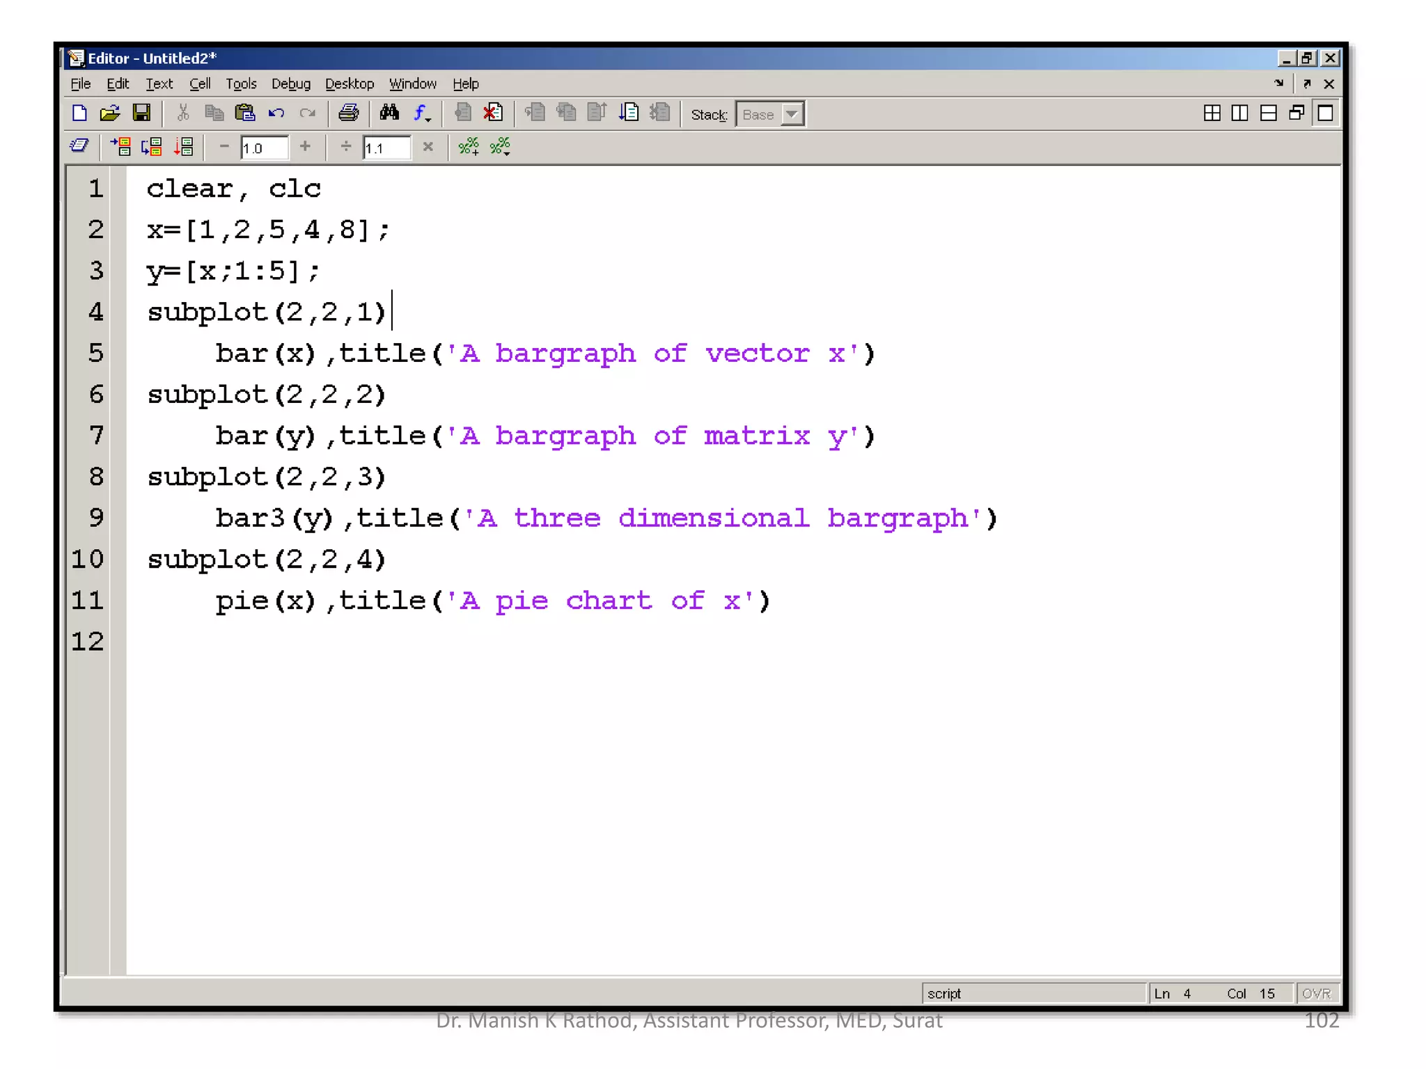Click the Open file folder icon

coord(110,113)
